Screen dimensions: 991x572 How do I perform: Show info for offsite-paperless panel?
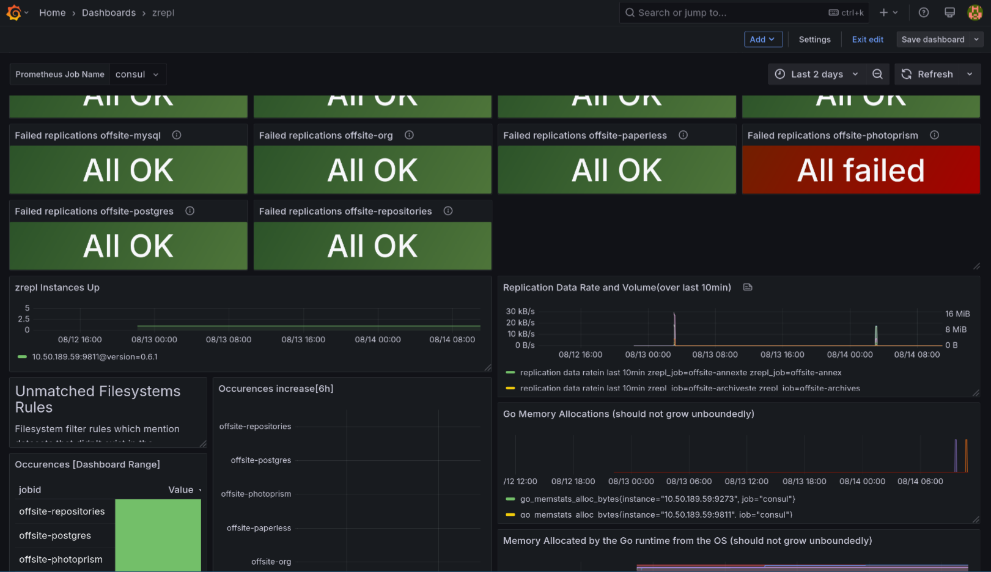coord(683,135)
